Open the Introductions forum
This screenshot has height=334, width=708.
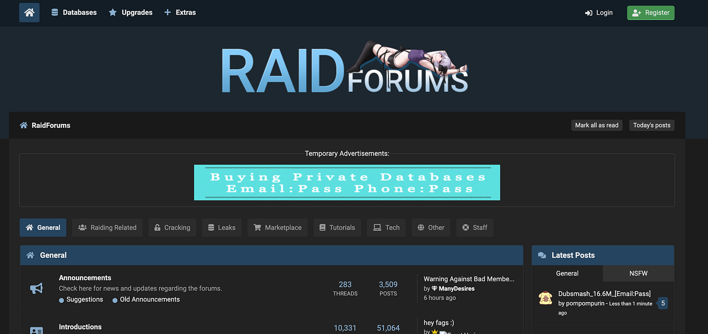tap(80, 327)
